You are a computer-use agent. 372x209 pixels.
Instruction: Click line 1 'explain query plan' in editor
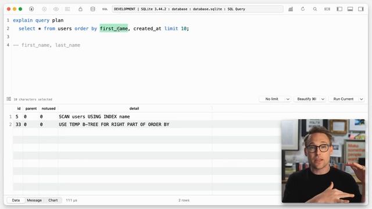point(38,20)
